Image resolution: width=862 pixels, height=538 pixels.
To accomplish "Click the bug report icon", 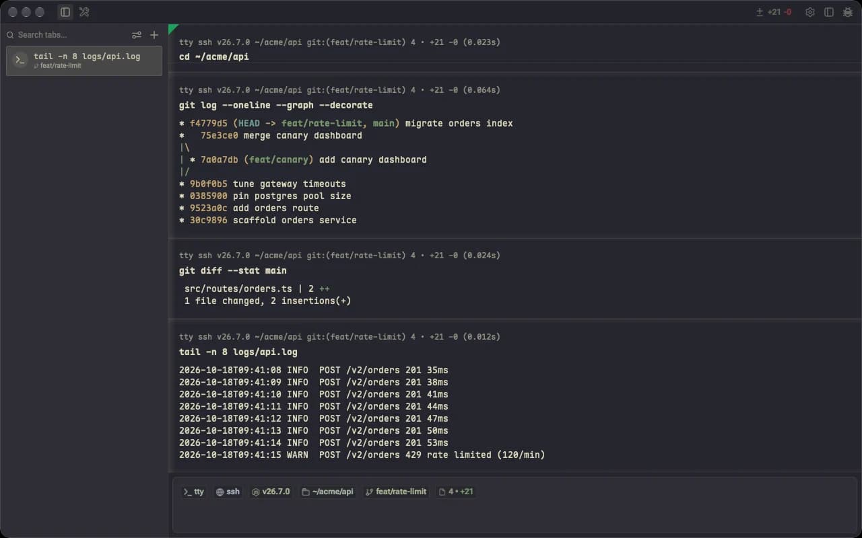I will pos(847,12).
